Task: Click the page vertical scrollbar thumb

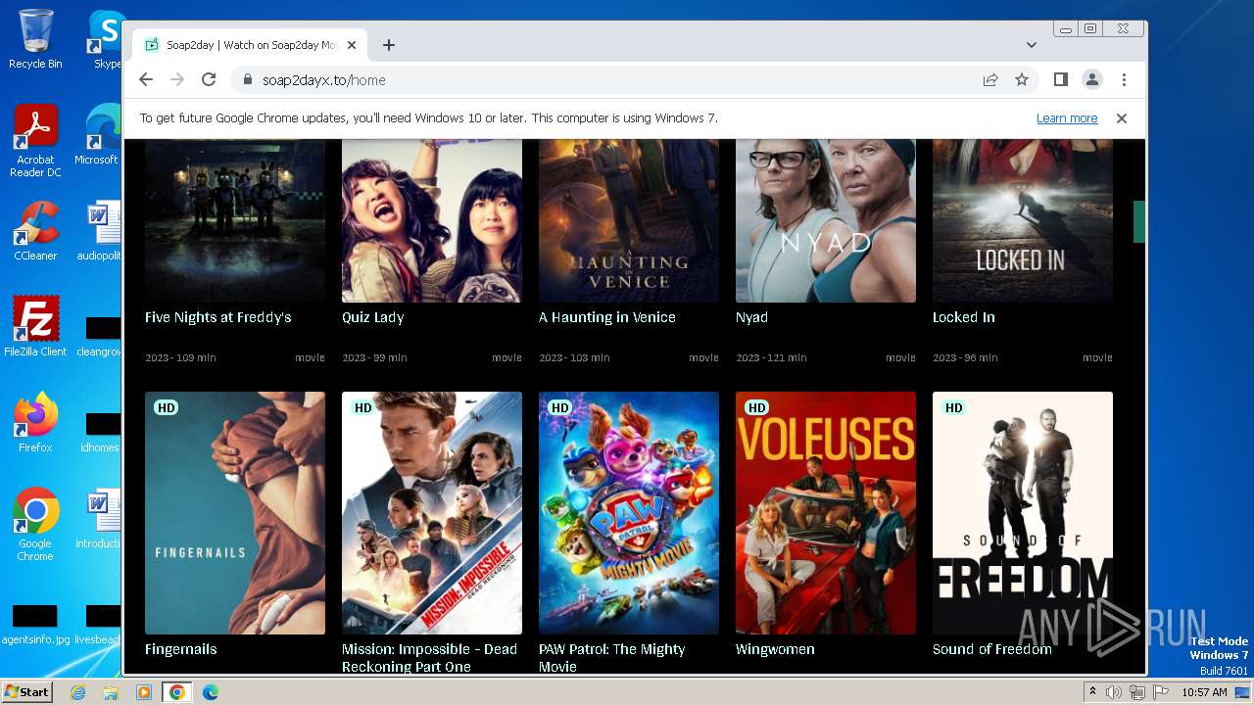Action: 1139,221
